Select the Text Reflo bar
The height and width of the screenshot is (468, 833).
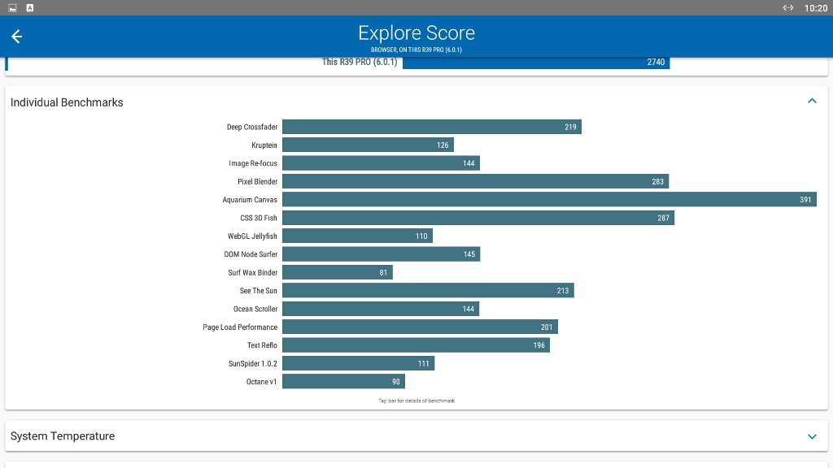pos(416,345)
